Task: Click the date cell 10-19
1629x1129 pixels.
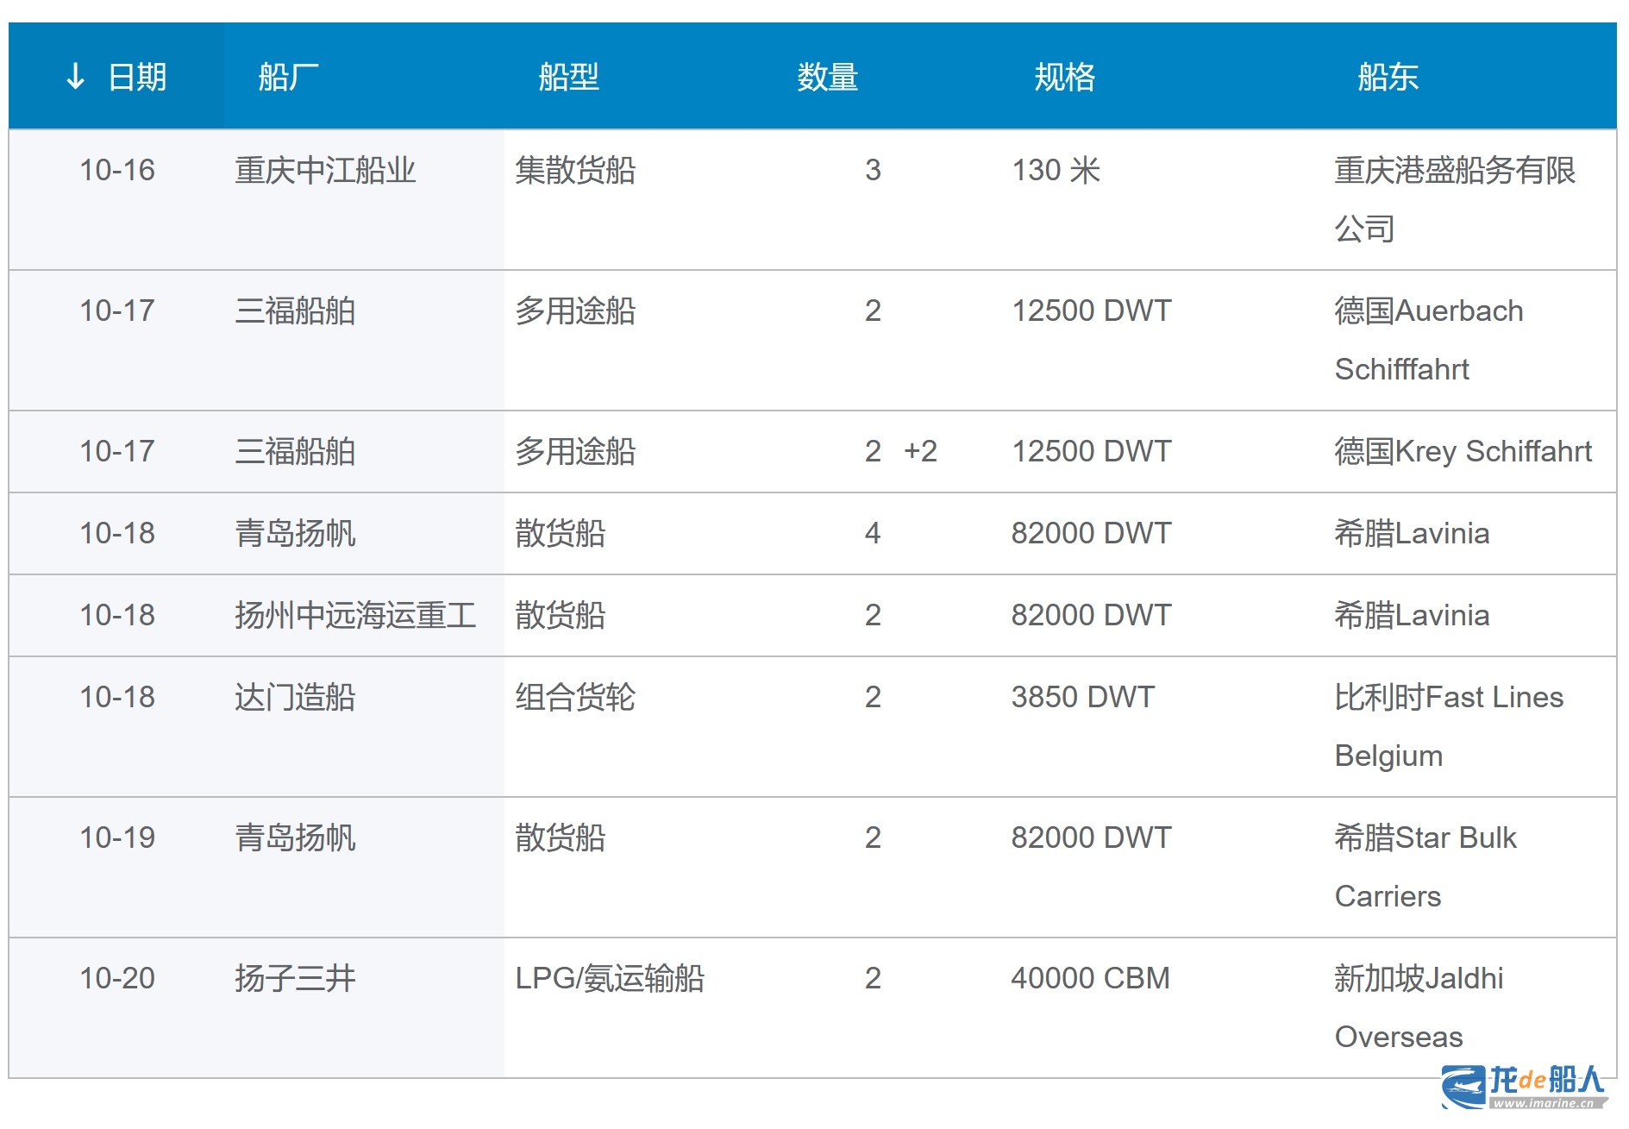Action: 117,837
